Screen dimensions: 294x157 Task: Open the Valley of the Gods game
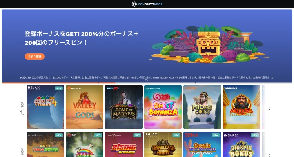pyautogui.click(x=85, y=107)
